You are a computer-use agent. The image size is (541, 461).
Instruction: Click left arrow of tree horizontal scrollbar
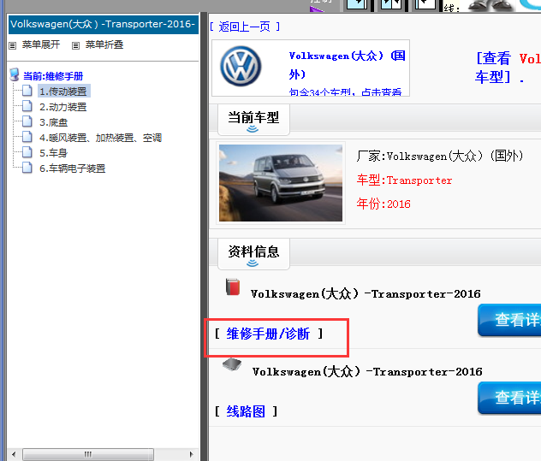(x=14, y=454)
